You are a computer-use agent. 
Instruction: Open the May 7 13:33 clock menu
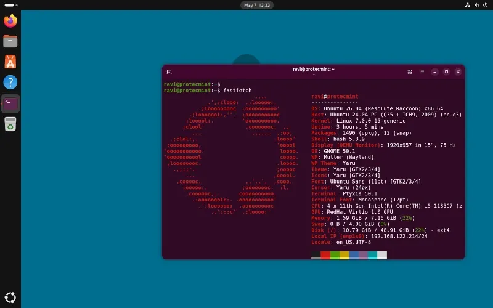click(257, 5)
